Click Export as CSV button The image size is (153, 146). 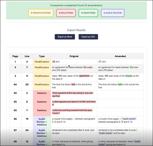coord(88,37)
